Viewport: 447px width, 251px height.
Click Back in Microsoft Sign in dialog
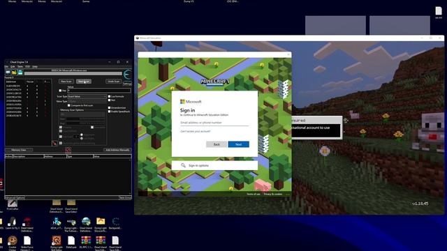point(217,144)
